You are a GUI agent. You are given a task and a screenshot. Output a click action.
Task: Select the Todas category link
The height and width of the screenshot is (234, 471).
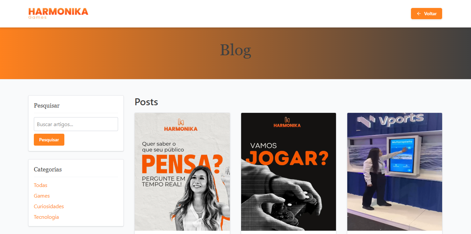40,185
